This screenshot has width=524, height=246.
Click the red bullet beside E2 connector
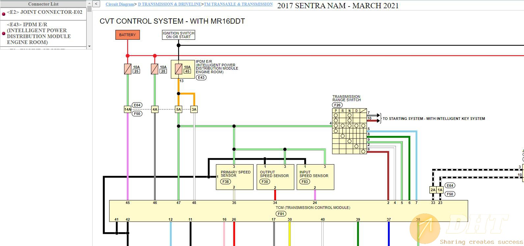4,14
